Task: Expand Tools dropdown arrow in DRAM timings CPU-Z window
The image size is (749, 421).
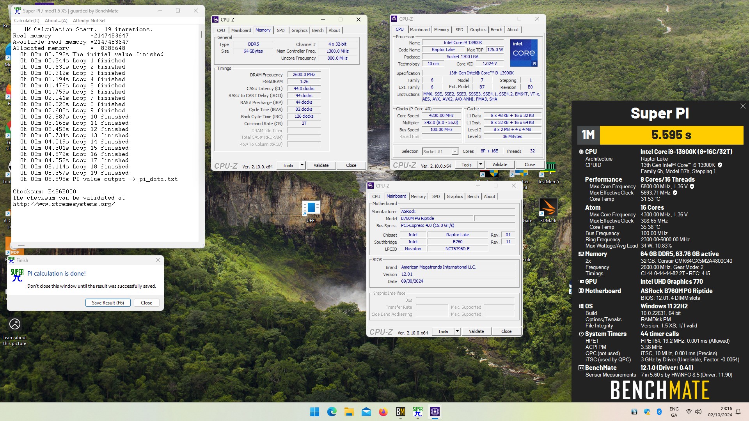Action: pos(302,165)
